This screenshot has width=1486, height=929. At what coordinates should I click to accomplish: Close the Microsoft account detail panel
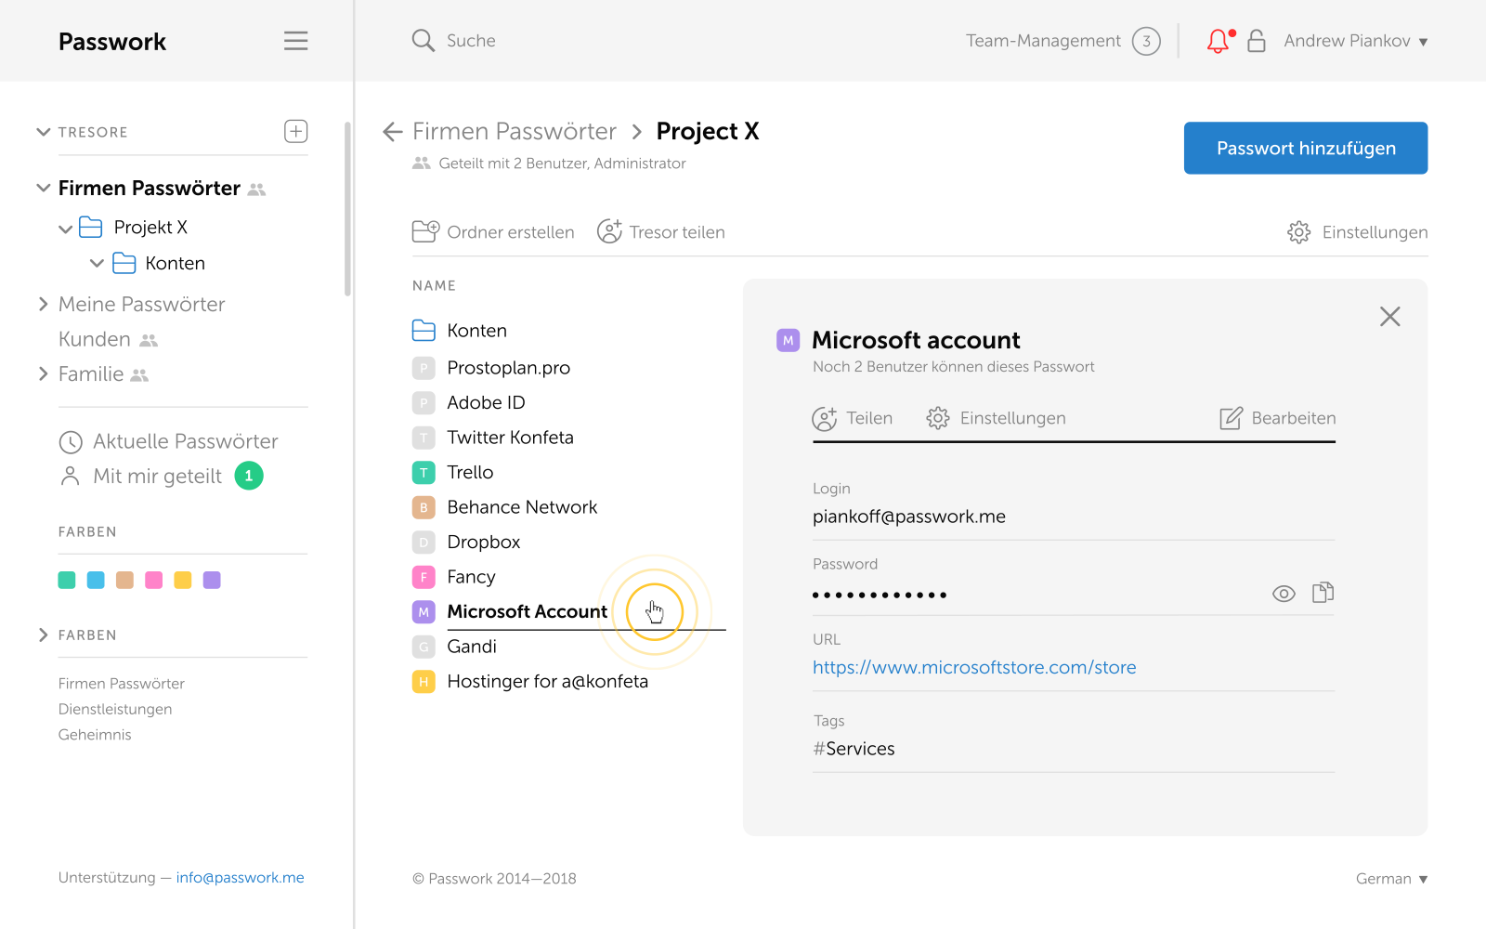click(1389, 317)
